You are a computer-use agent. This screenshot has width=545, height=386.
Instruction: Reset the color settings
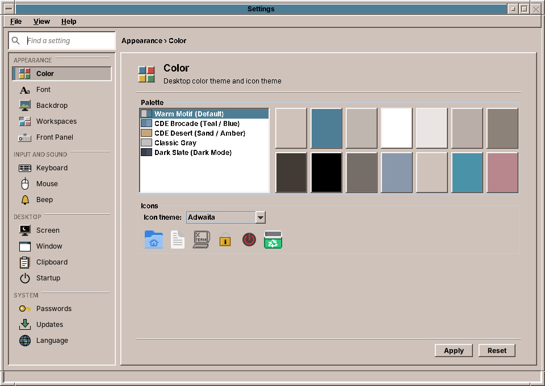coord(497,351)
